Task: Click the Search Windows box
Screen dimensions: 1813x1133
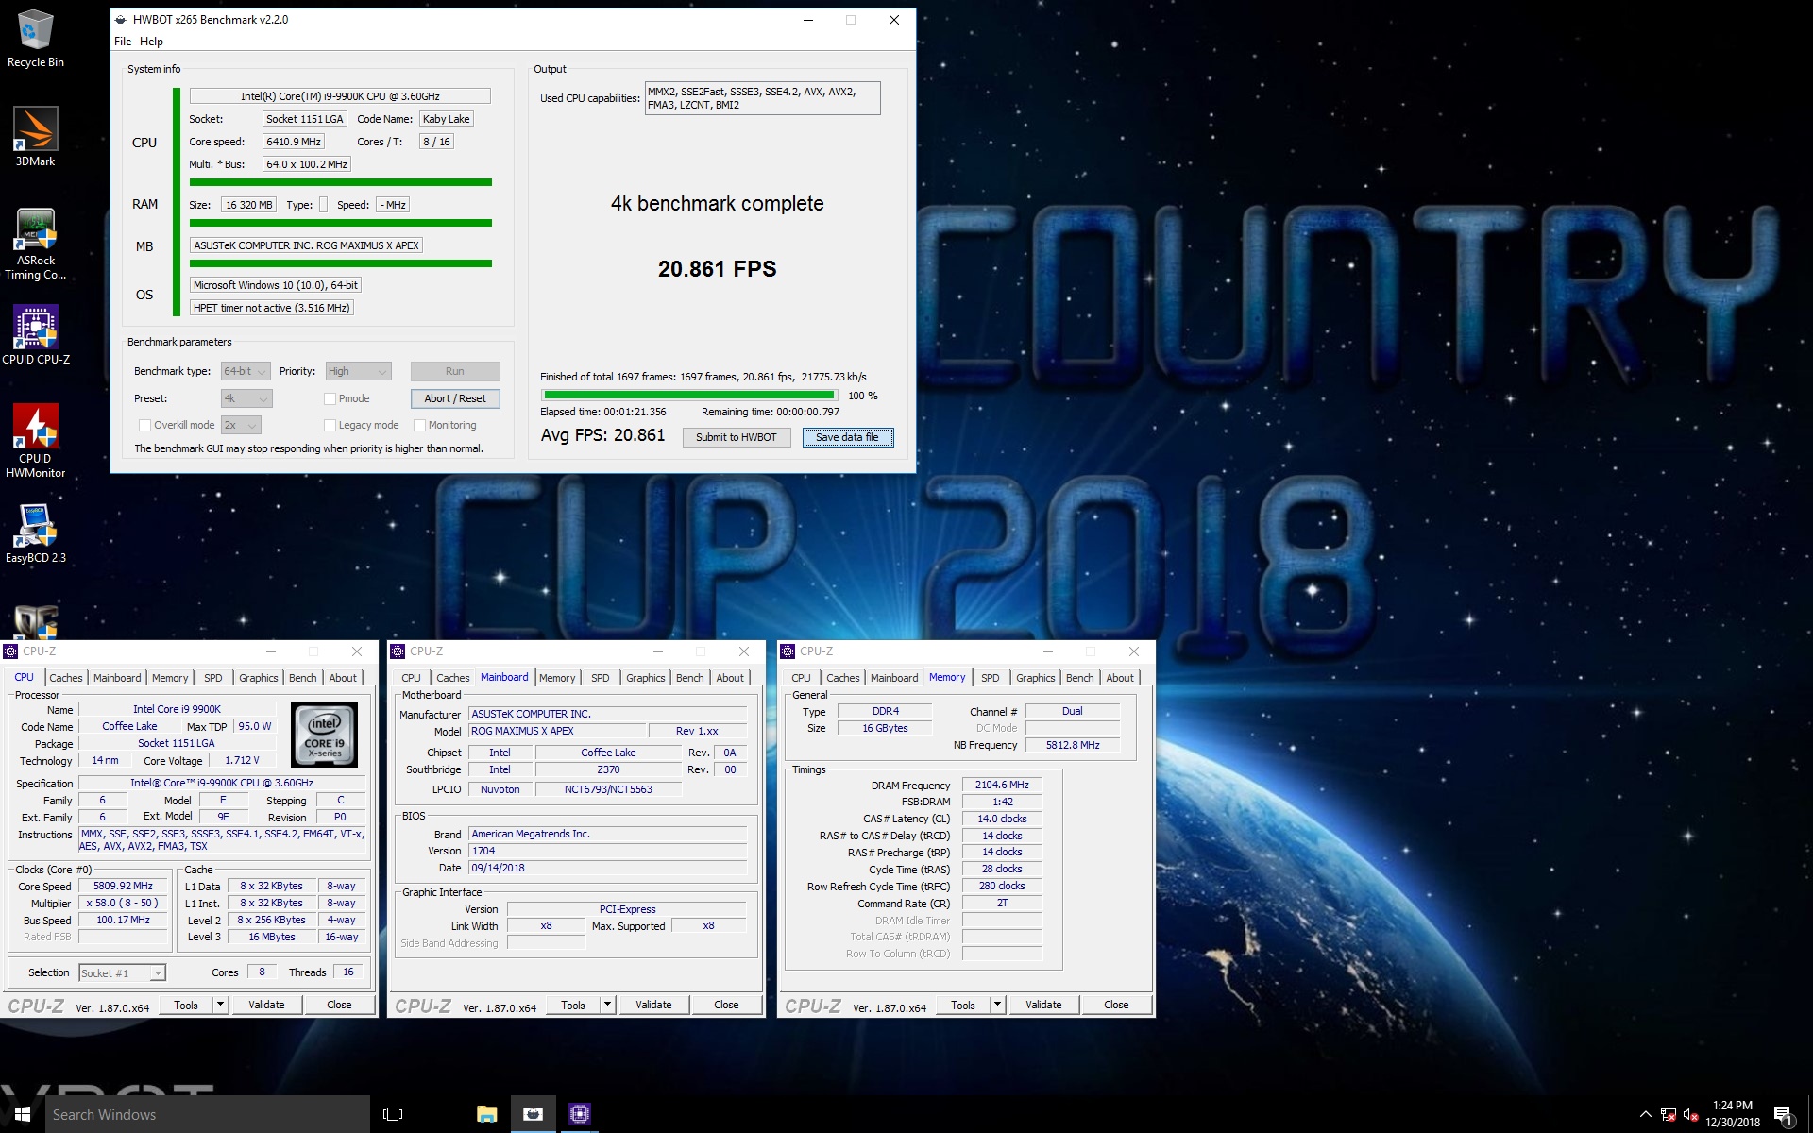Action: click(x=208, y=1114)
